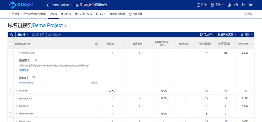Image resolution: width=262 pixels, height=122 pixels.
Task: Check the checkbox for the 813K Alexa row
Action: point(10,98)
